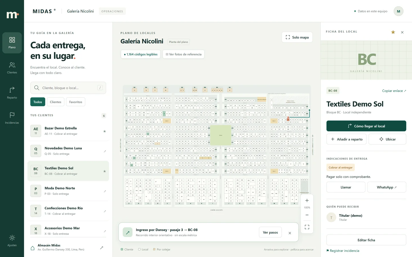Viewport: 412px width, 257px height.
Task: Toggle favorite star for Bazar Demo Estrella
Action: point(104,131)
